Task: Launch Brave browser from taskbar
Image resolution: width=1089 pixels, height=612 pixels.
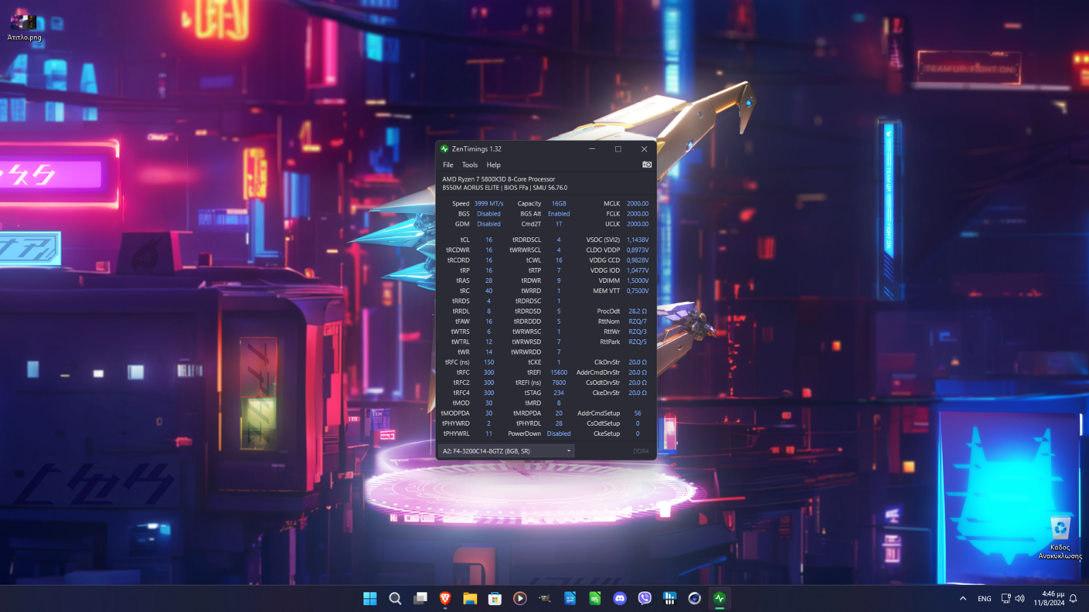Action: (445, 598)
